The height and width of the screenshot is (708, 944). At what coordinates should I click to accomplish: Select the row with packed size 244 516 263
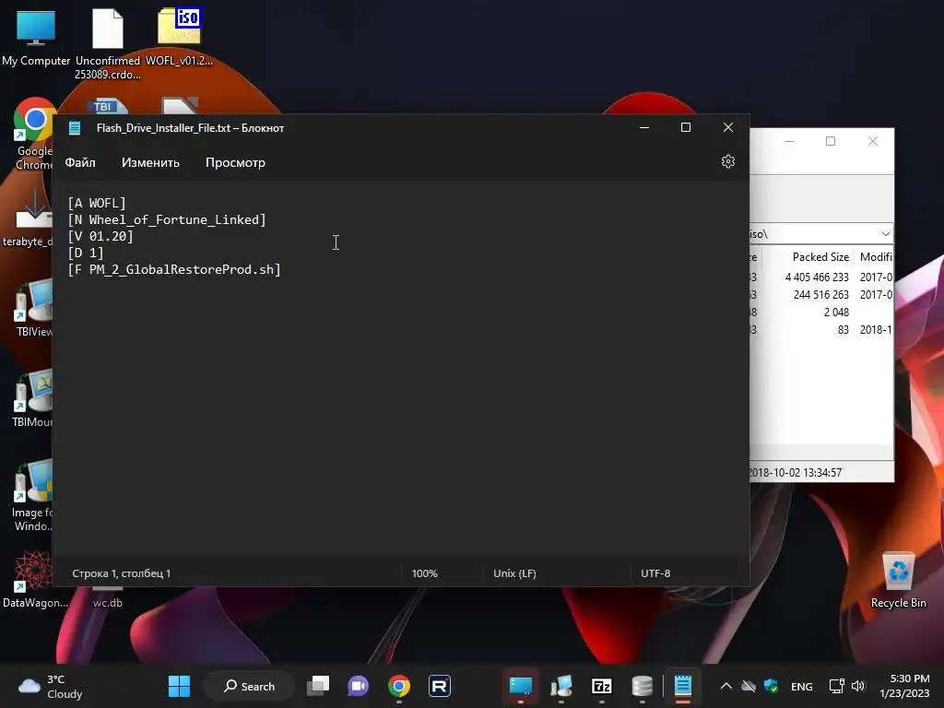pos(821,294)
